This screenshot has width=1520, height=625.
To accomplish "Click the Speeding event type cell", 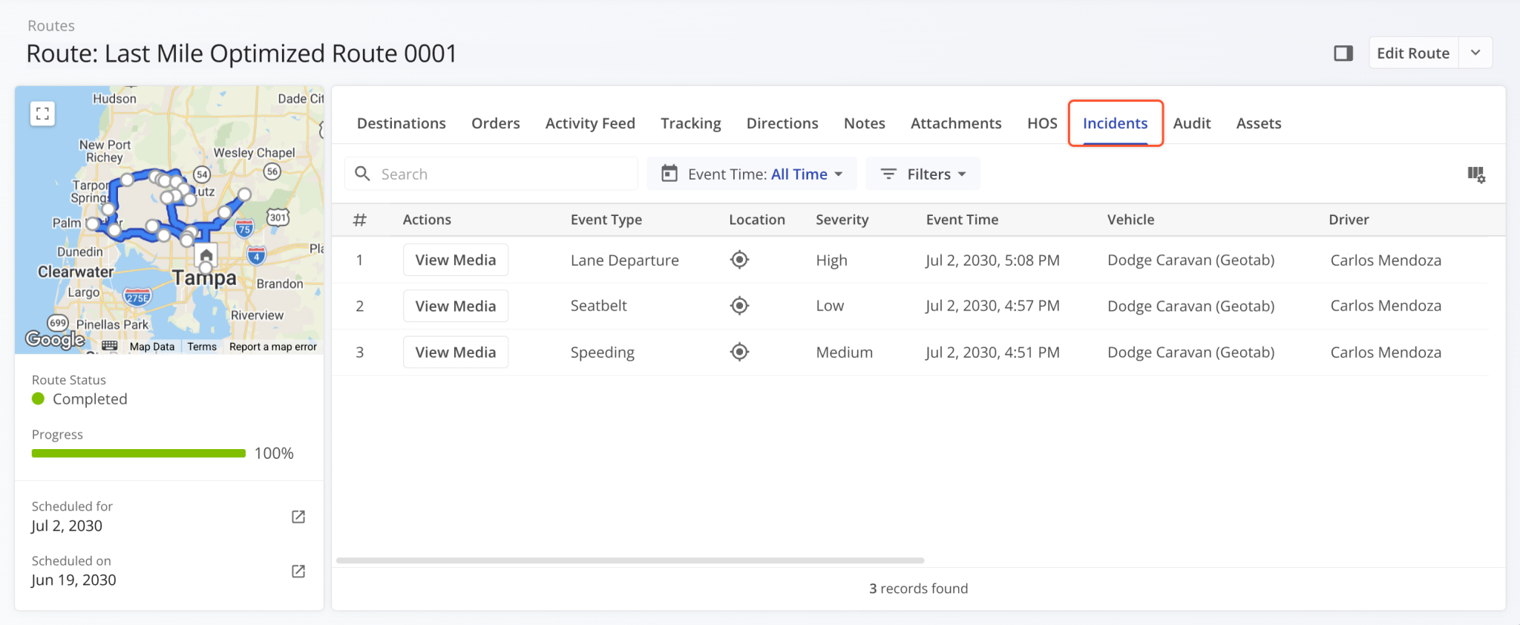I will [603, 352].
